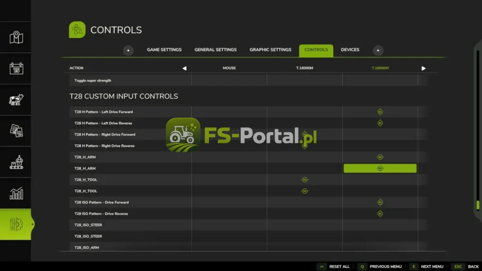
Task: Click binding icon for ISO Drive Forward
Action: 380,202
